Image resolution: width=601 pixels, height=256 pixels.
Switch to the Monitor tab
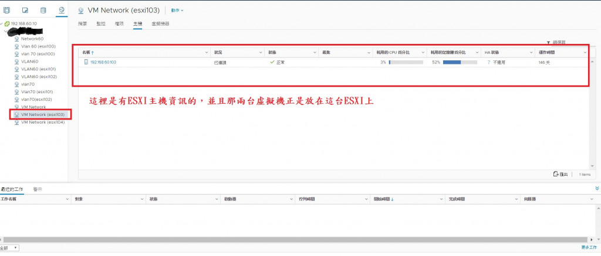click(101, 23)
